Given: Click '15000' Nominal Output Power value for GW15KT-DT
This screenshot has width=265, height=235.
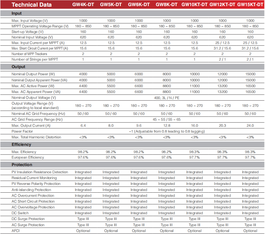Looking at the screenshot, I should click(250, 74).
